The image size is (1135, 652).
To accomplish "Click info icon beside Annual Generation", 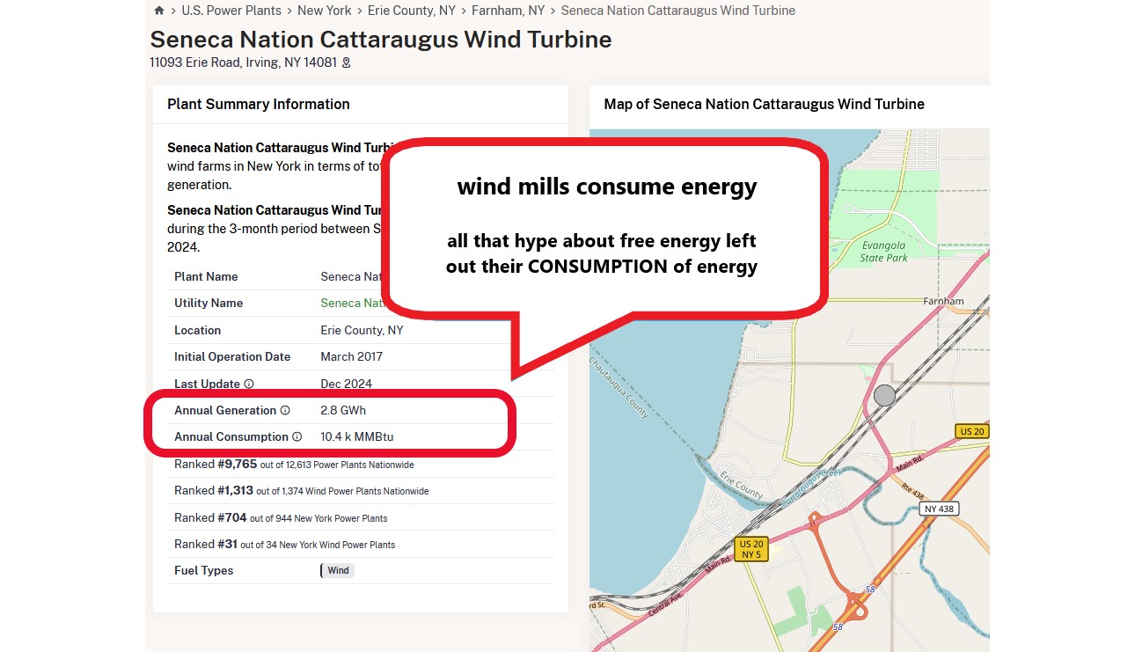I will click(285, 411).
